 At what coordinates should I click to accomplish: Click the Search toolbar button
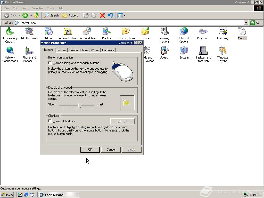51,15
